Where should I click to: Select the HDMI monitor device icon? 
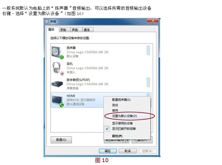(x=57, y=100)
